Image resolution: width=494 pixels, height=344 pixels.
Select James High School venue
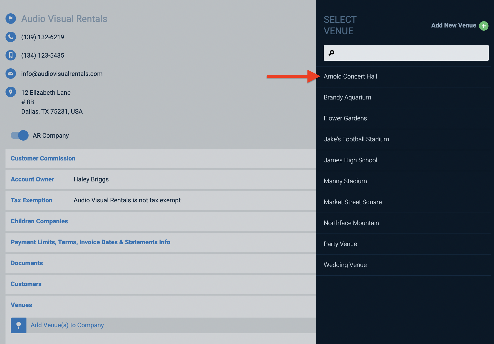point(404,160)
